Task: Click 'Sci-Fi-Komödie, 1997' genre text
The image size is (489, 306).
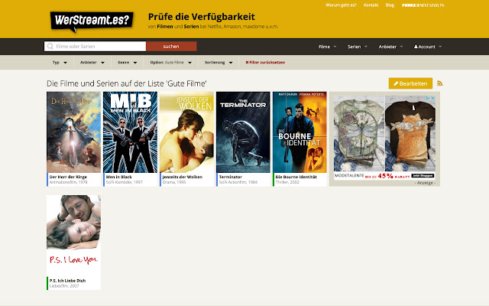Action: pyautogui.click(x=125, y=182)
